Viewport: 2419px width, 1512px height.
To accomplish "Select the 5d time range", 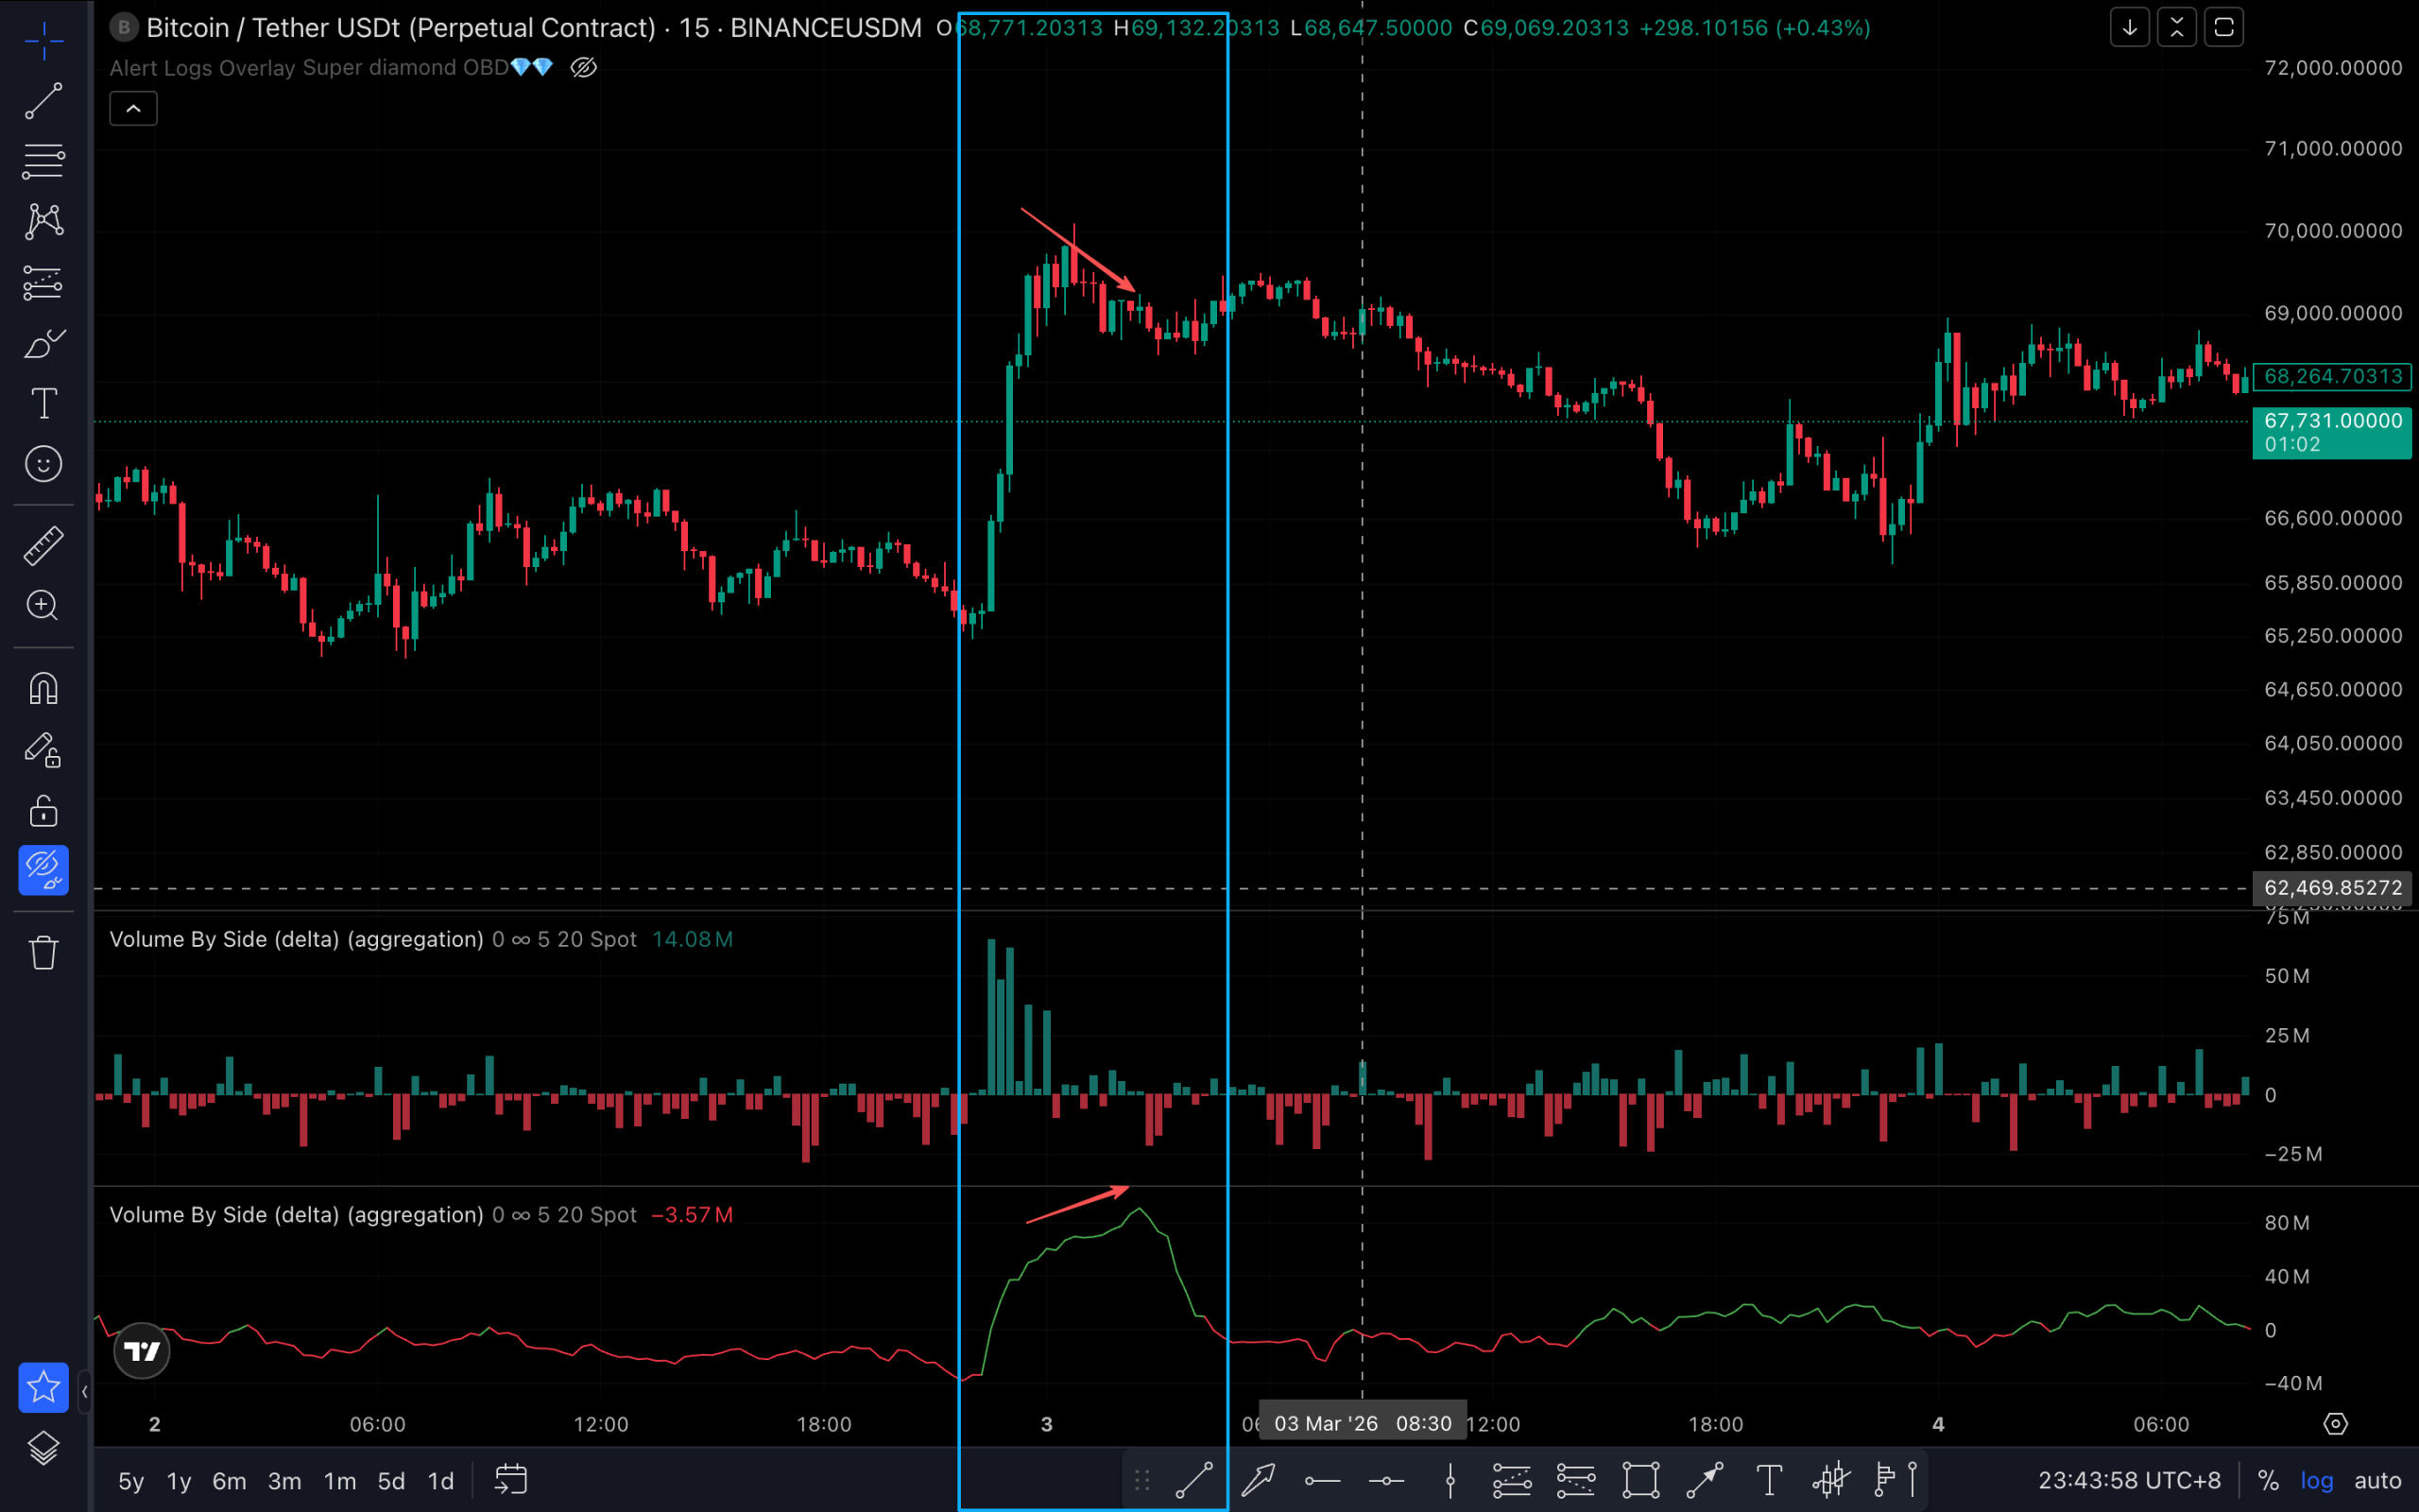I will pos(391,1481).
